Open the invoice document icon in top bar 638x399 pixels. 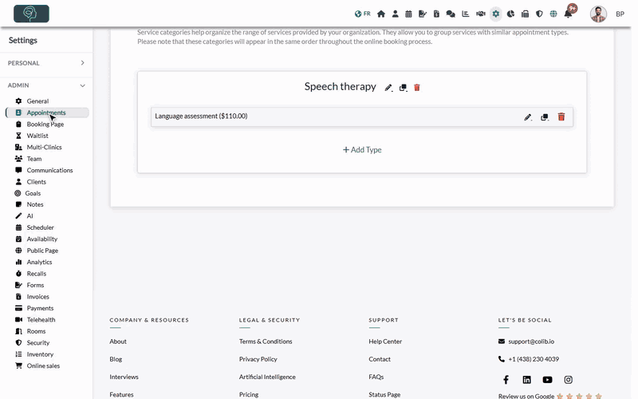click(436, 14)
